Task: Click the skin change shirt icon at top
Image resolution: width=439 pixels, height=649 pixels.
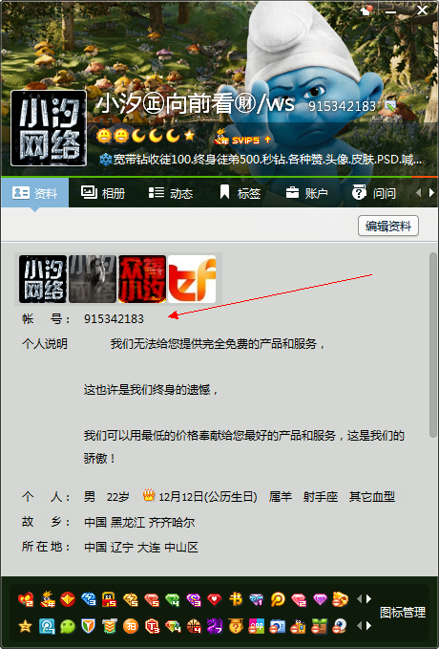Action: pos(366,11)
